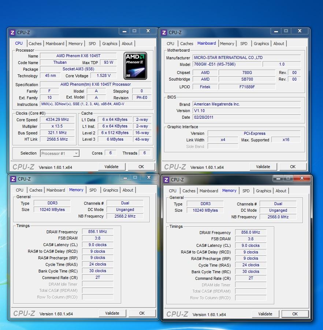Open Mainboard tab in the bottom-right Memory window
The width and height of the screenshot is (323, 330).
click(209, 191)
